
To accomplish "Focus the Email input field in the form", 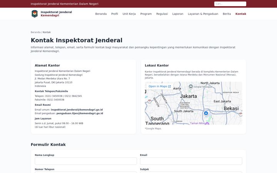I will pyautogui.click(x=191, y=161).
